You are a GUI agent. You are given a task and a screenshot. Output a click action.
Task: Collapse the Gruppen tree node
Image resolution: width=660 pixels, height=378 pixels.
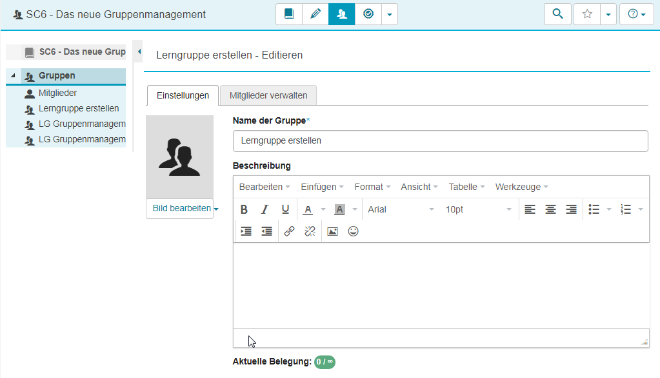(14, 76)
